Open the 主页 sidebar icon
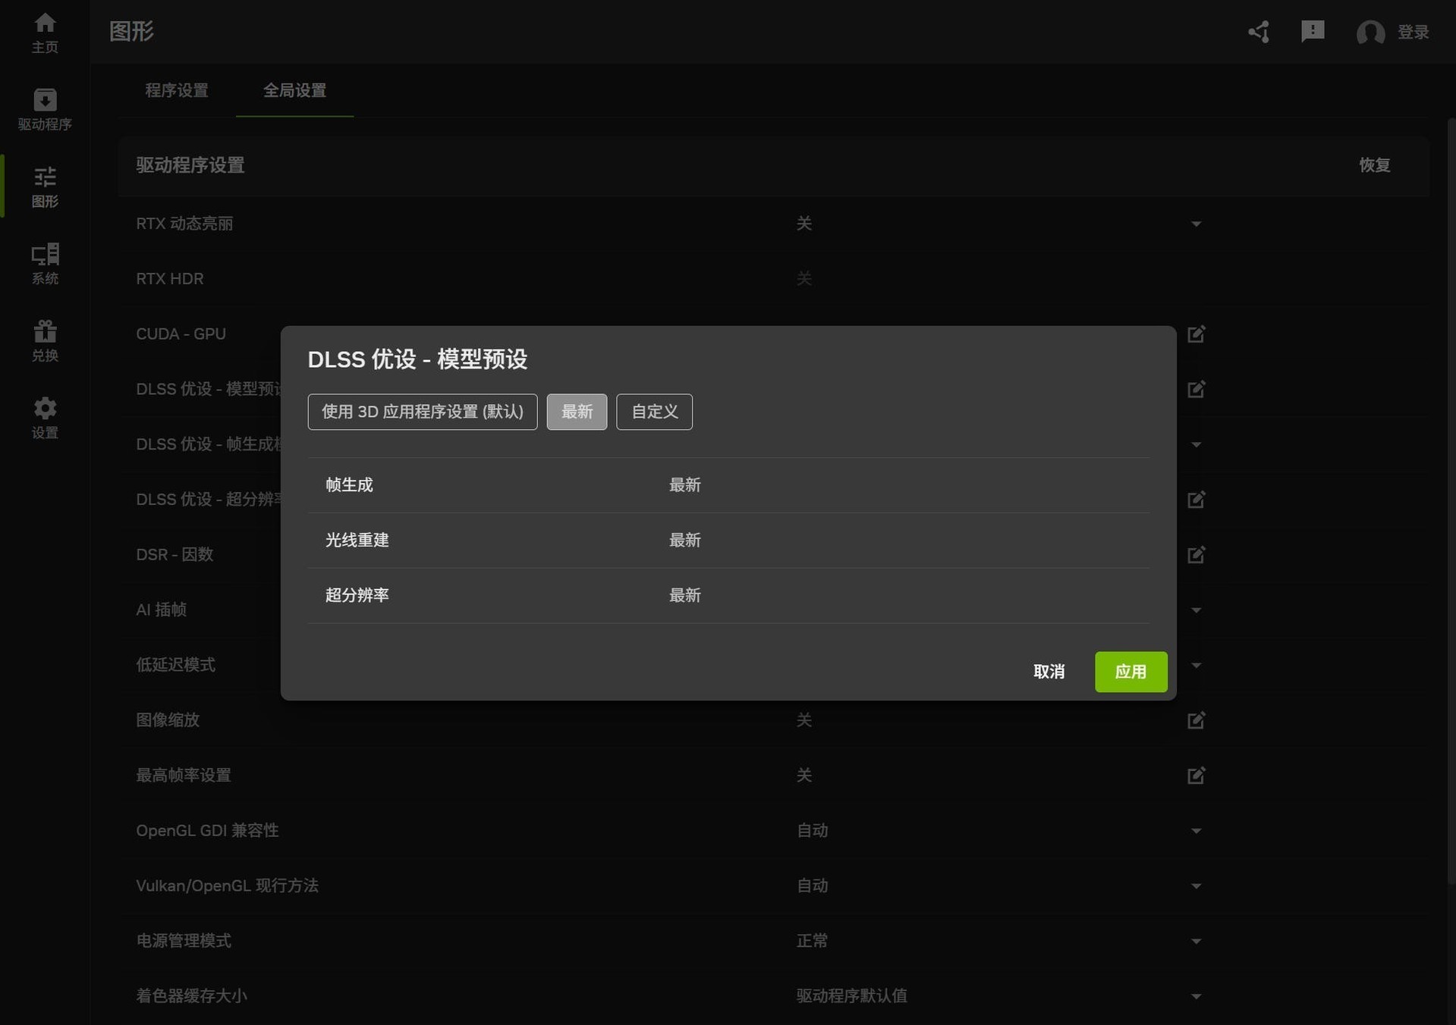 45,32
